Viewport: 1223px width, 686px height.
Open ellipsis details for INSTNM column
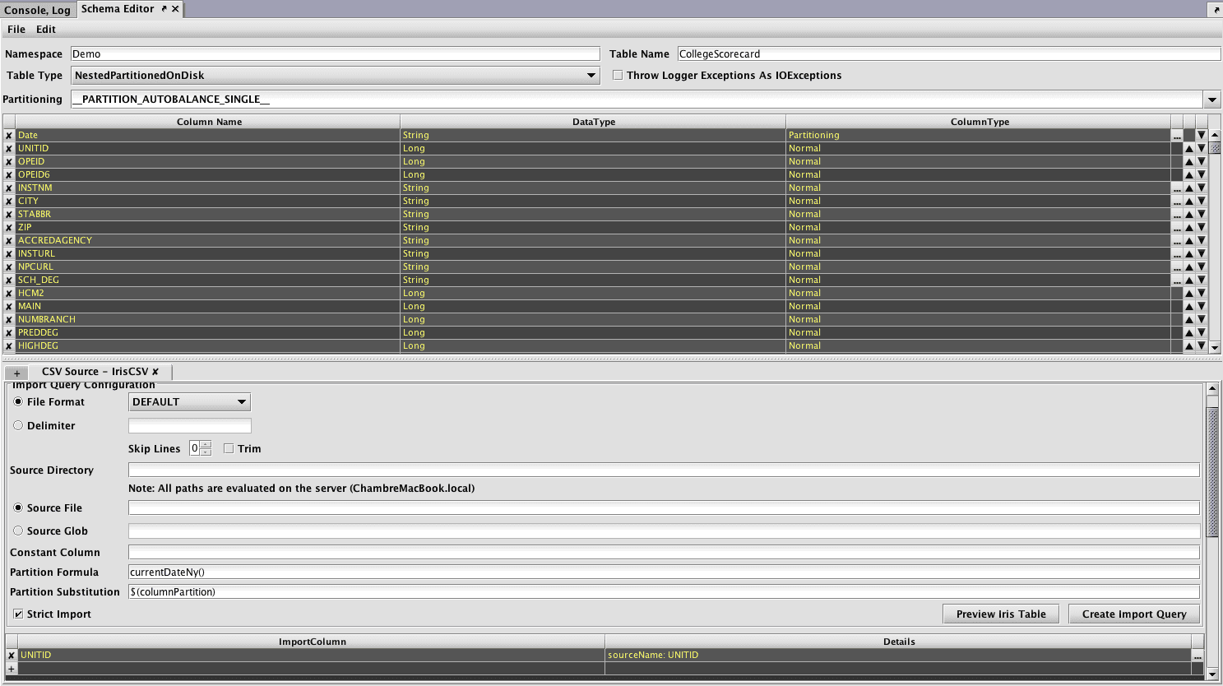click(1177, 188)
